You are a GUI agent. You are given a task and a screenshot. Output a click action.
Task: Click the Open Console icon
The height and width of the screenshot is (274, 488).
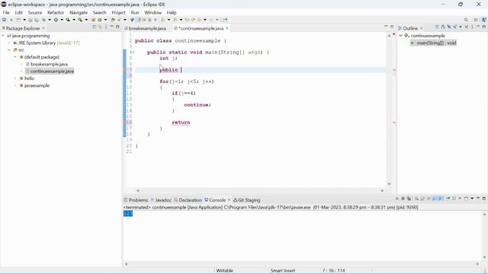click(466, 198)
